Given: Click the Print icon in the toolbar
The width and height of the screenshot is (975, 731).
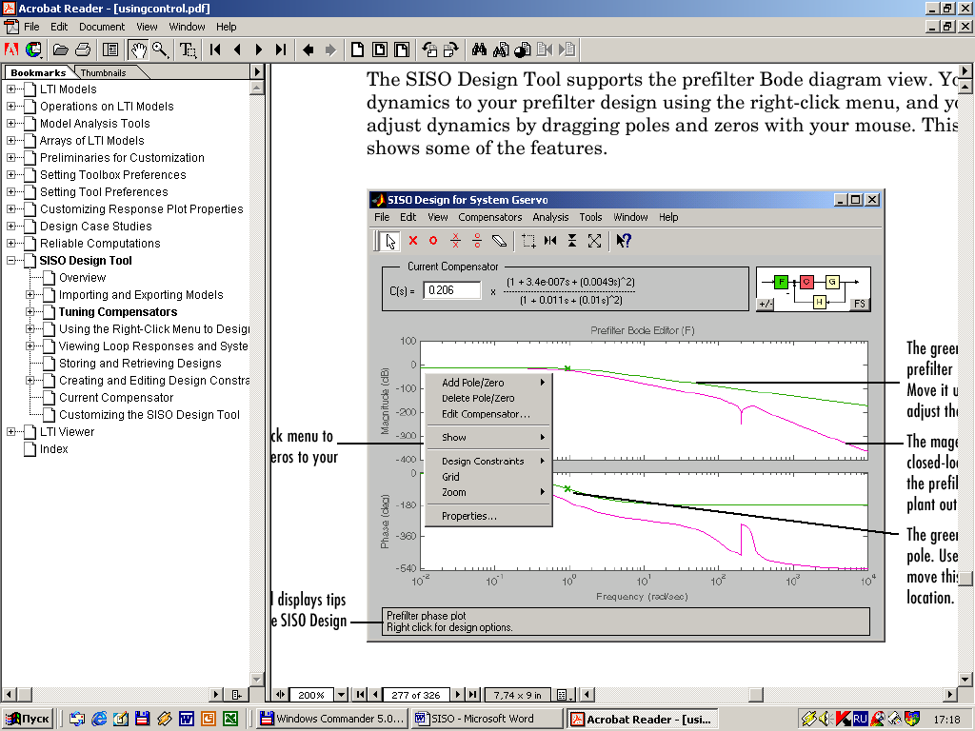Looking at the screenshot, I should coord(83,49).
